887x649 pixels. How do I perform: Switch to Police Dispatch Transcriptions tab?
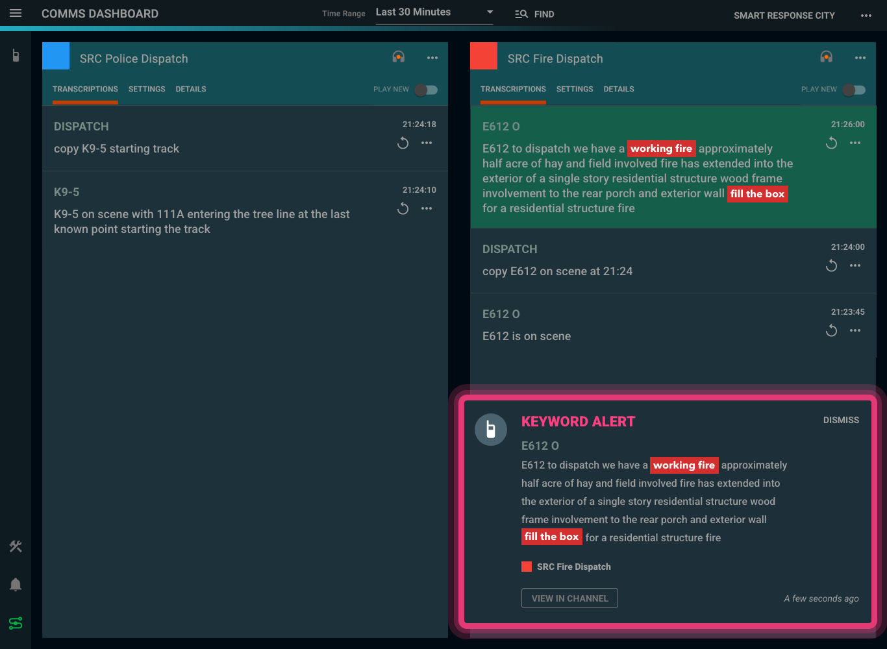click(x=85, y=90)
